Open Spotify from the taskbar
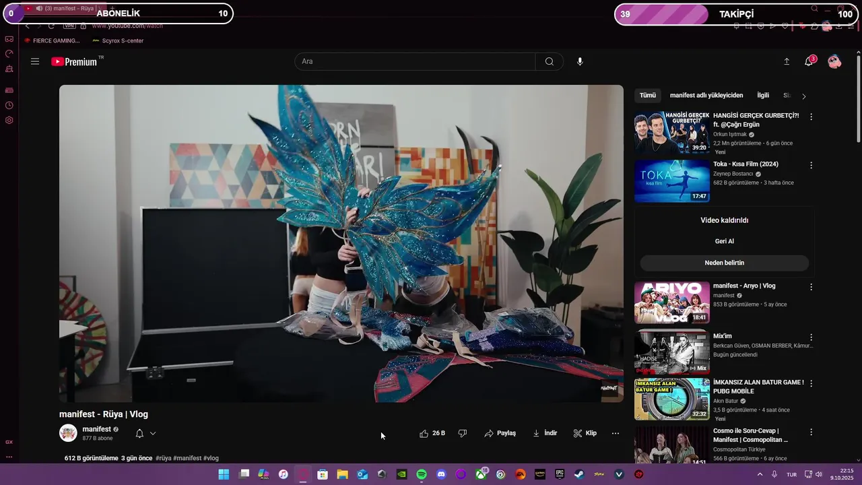 coord(422,474)
